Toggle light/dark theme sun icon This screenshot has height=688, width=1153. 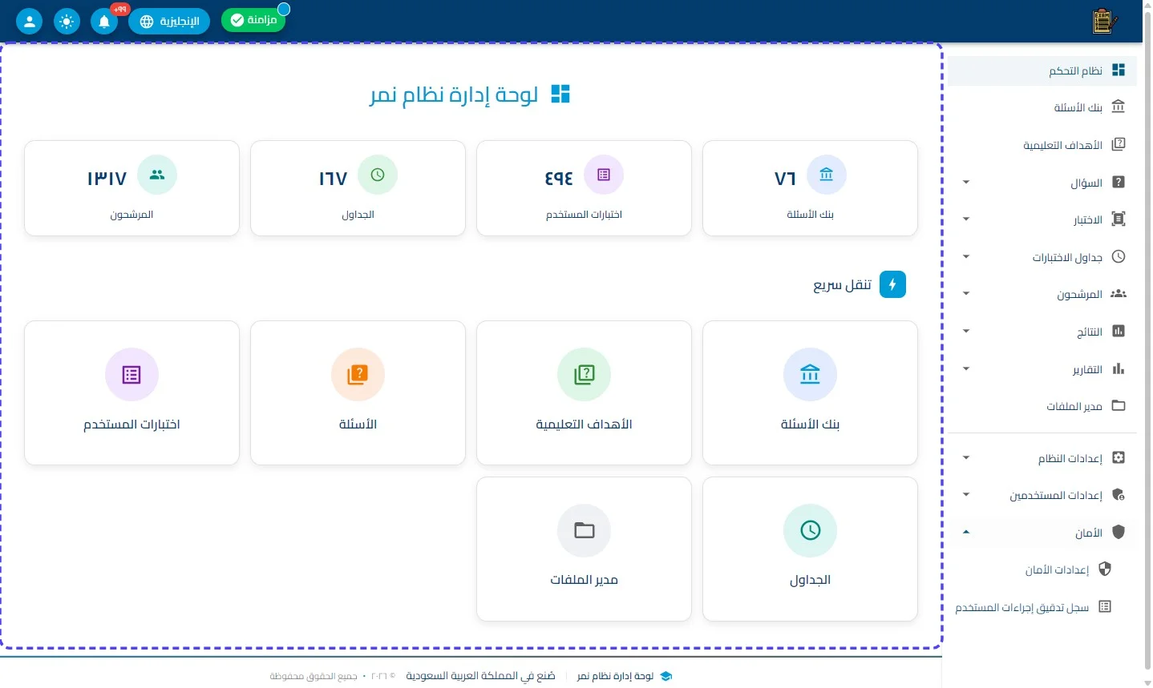pos(67,21)
